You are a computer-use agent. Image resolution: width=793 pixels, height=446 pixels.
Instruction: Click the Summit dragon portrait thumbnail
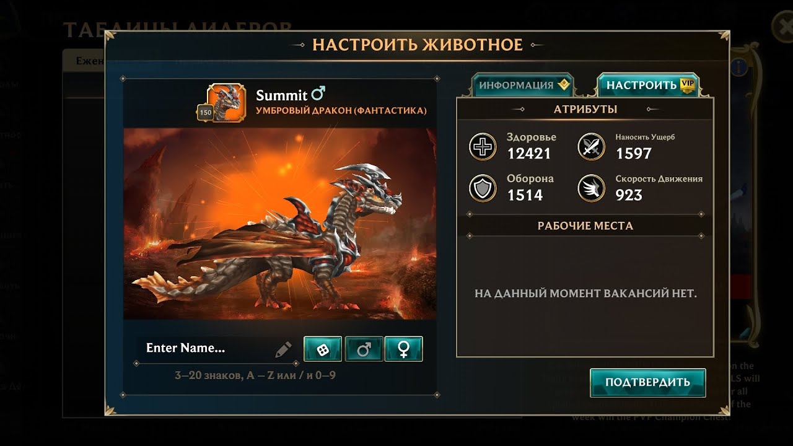[227, 102]
